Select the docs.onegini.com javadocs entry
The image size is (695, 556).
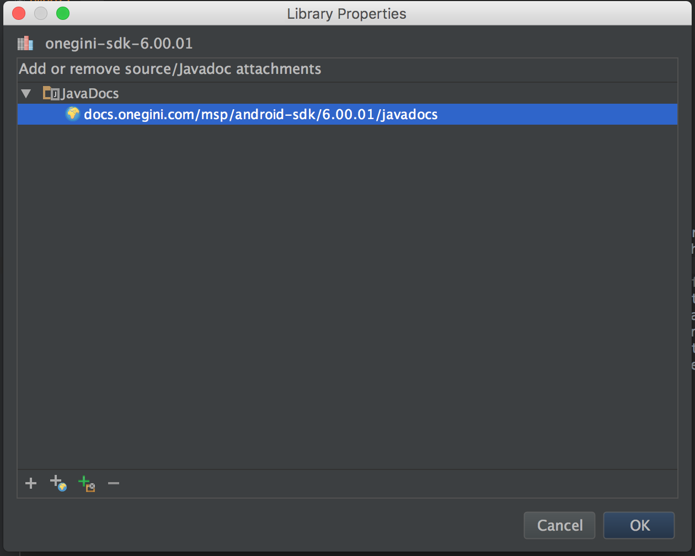pos(261,114)
